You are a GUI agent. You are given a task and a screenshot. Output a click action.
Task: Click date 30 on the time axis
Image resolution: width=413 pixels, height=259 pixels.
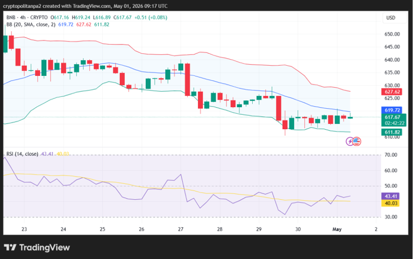[x=298, y=229]
